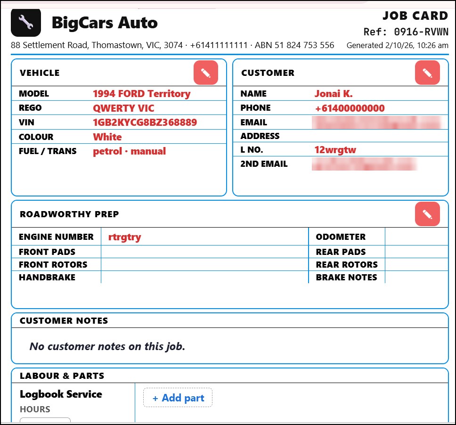Click the 'petrol · manual' value
Viewport: 456px width, 425px height.
129,151
